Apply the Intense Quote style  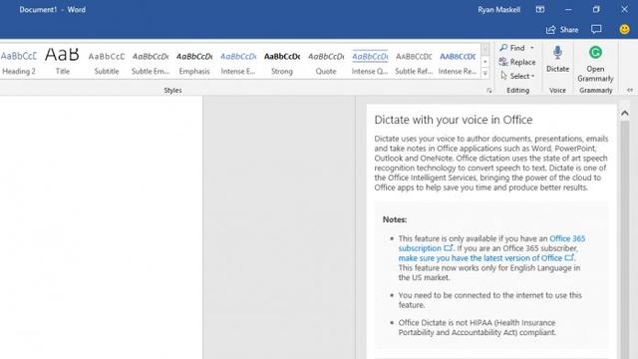click(x=370, y=62)
